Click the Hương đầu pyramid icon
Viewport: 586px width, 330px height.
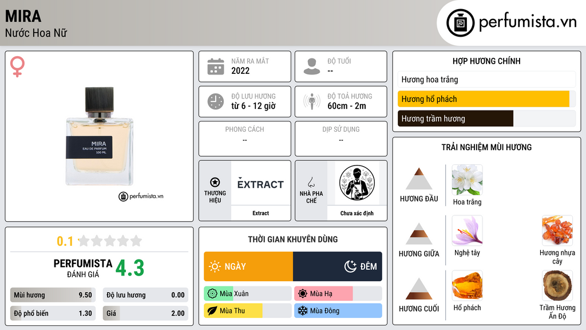pyautogui.click(x=419, y=179)
